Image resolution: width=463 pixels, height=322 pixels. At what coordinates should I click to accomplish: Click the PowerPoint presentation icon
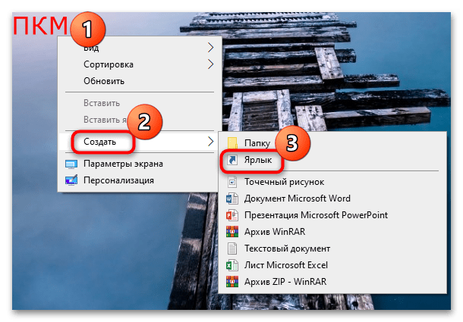[x=232, y=215]
